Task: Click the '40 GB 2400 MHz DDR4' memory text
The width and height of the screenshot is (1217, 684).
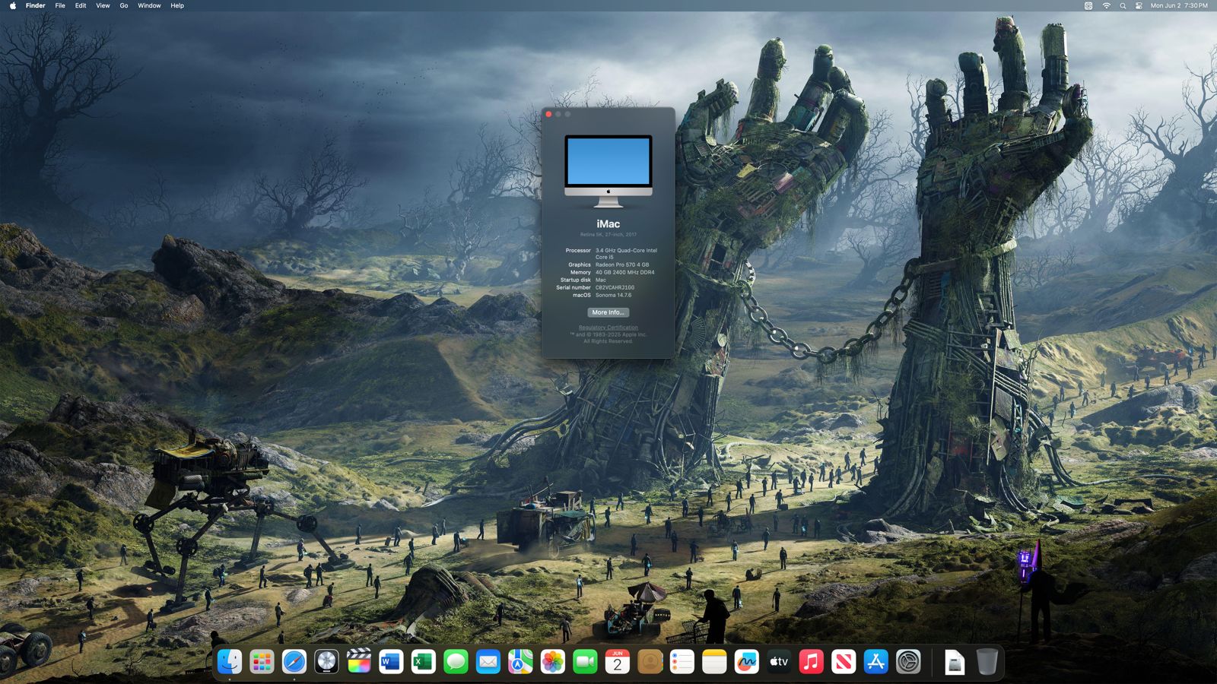Action: tap(624, 272)
